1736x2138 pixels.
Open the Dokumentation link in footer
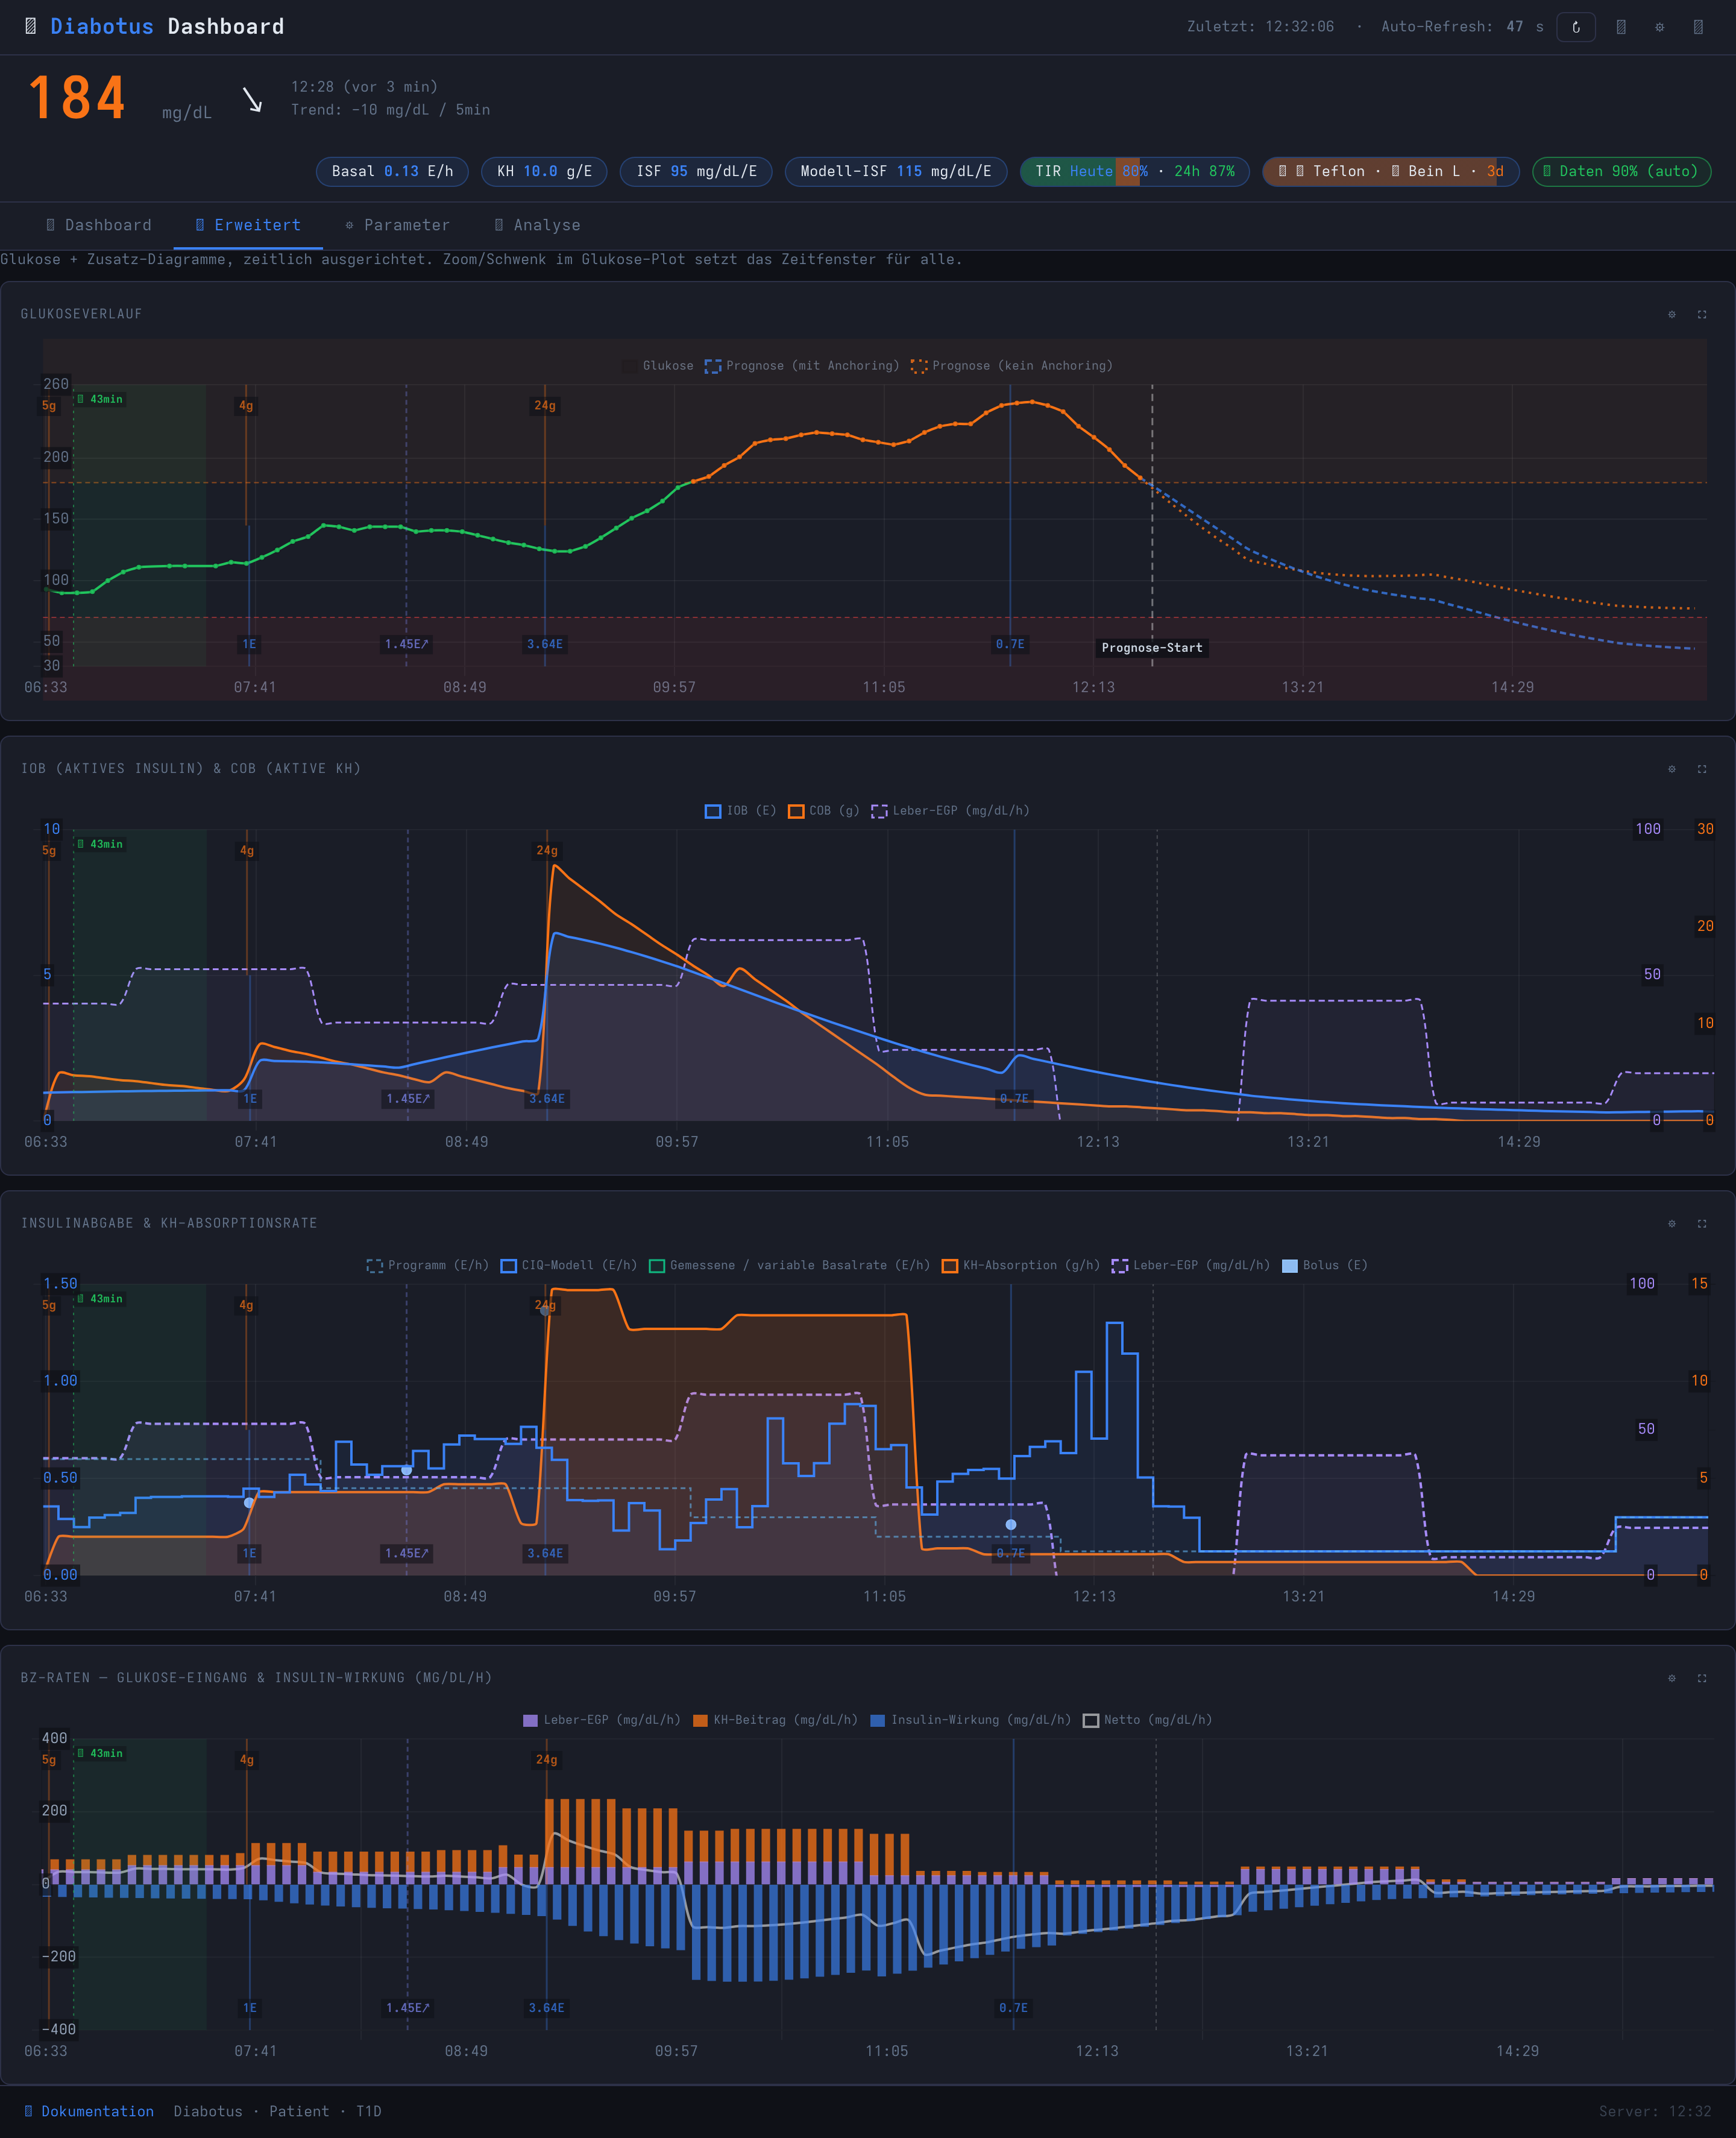coord(89,2111)
